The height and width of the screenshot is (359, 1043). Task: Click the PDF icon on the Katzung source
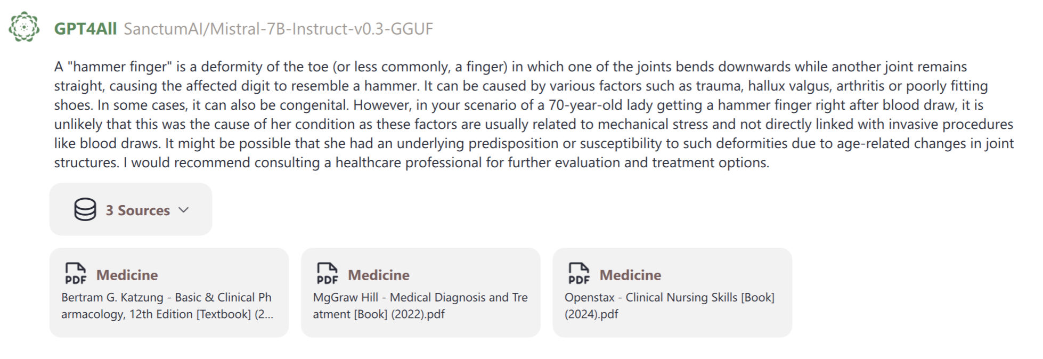pyautogui.click(x=76, y=273)
